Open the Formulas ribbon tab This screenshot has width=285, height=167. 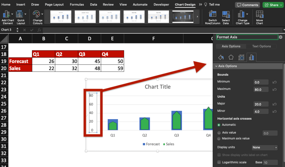pos(77,4)
